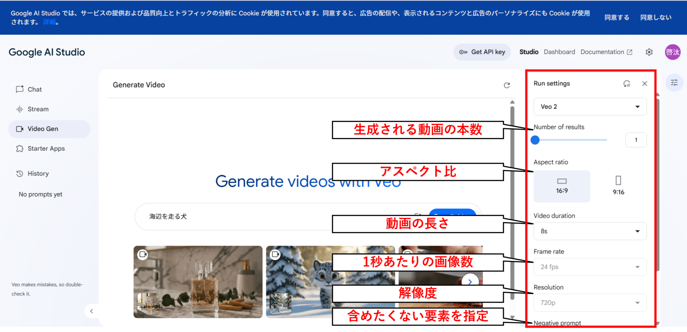This screenshot has width=687, height=332.
Task: Collapse the left sidebar with chevron
Action: [x=92, y=311]
